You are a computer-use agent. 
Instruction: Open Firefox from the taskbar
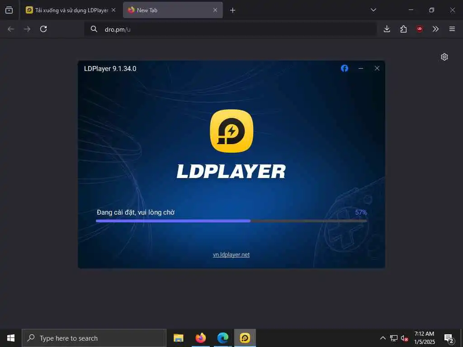pos(201,338)
